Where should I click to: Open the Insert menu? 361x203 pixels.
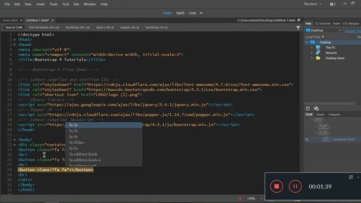click(x=41, y=4)
